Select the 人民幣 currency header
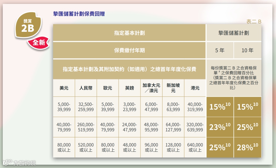 click(86, 88)
